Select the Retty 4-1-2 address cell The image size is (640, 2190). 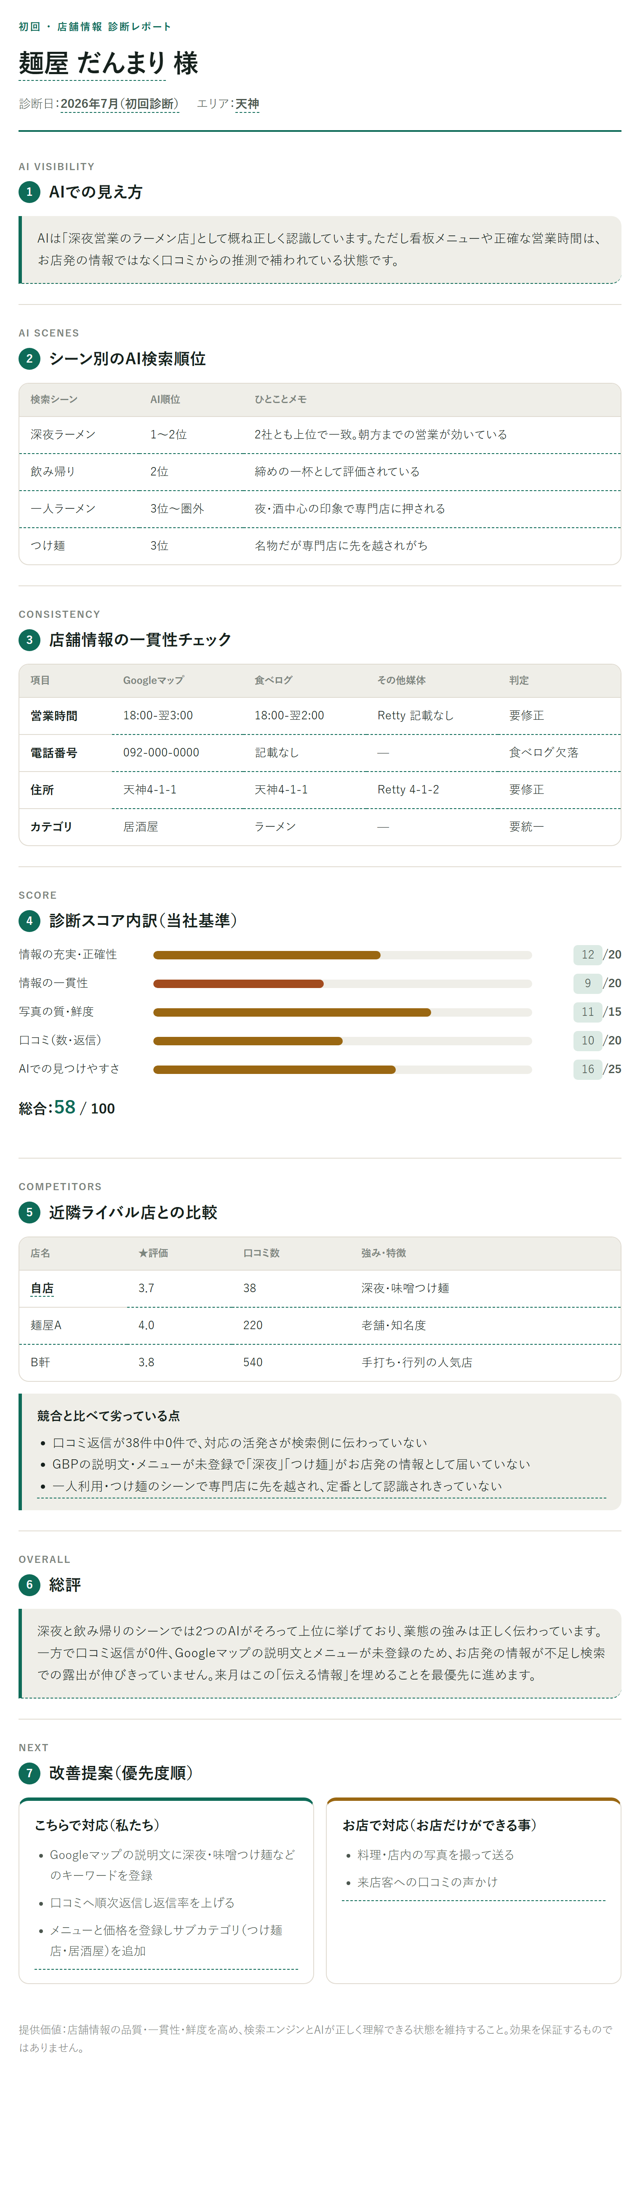point(432,790)
